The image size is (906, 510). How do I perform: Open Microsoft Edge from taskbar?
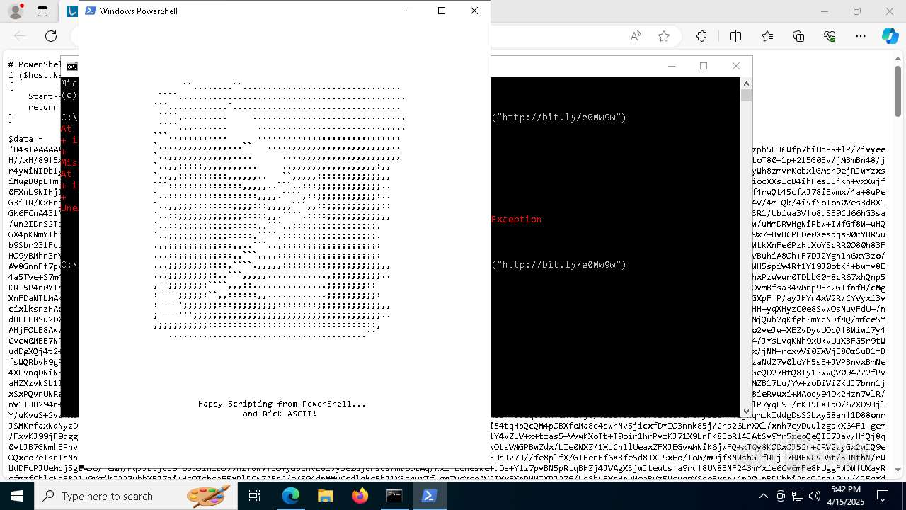click(x=291, y=496)
